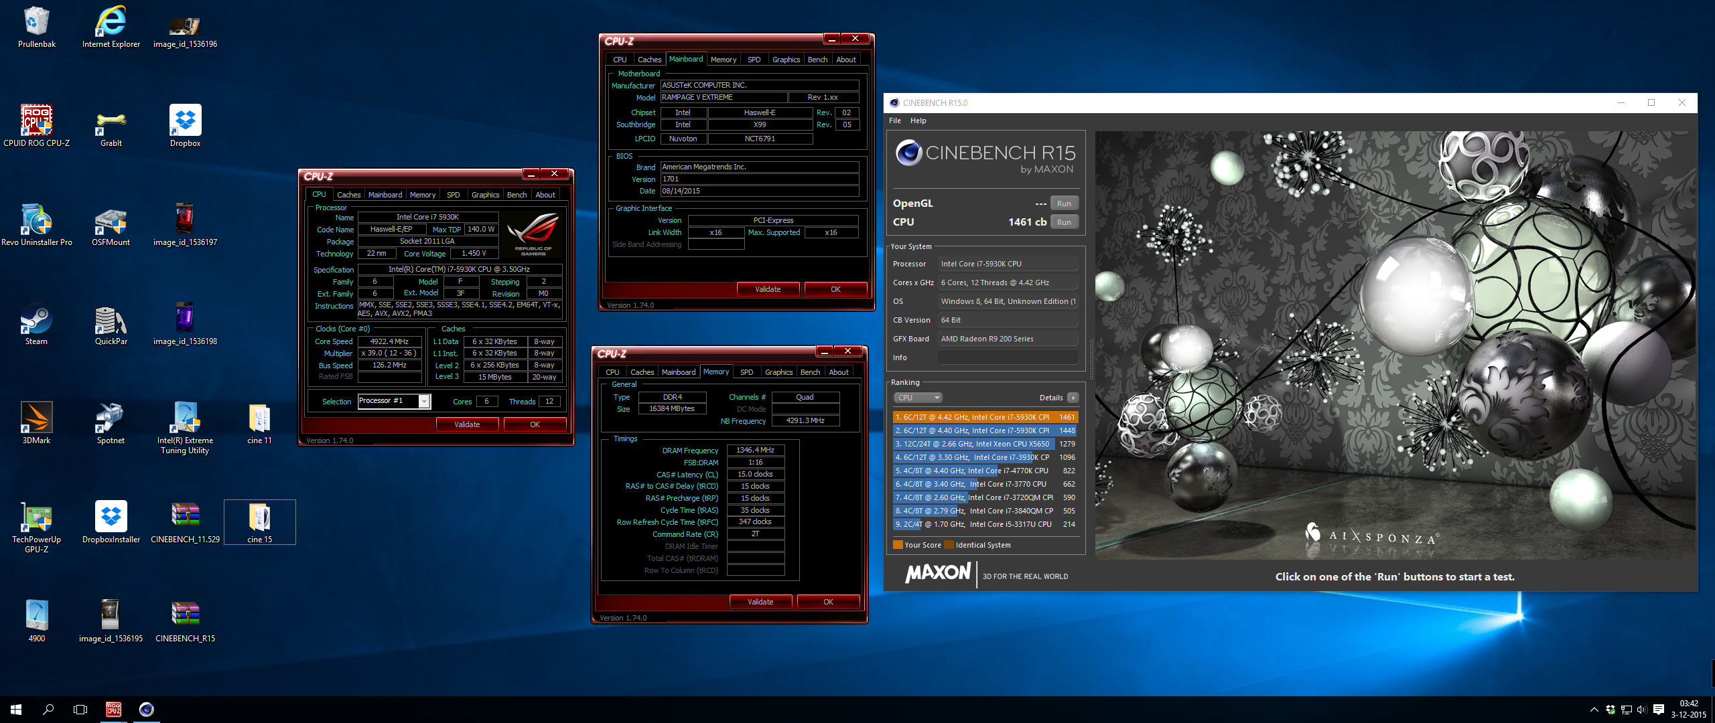Viewport: 1715px width, 723px height.
Task: Show hidden system tray icons
Action: click(1594, 710)
